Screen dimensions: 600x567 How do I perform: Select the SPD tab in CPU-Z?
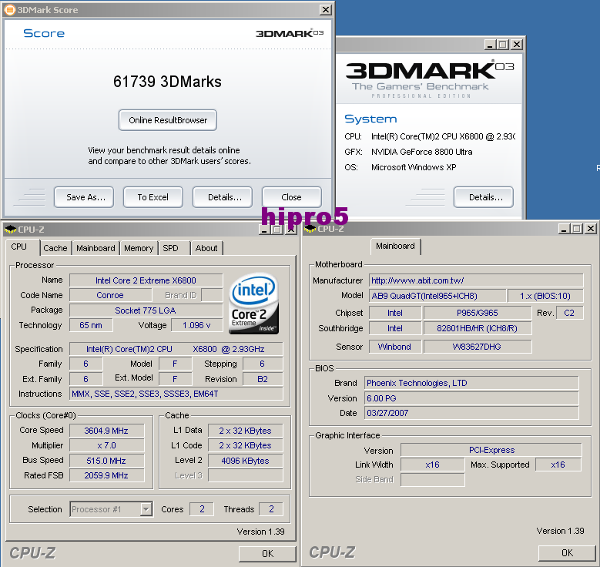(x=171, y=248)
